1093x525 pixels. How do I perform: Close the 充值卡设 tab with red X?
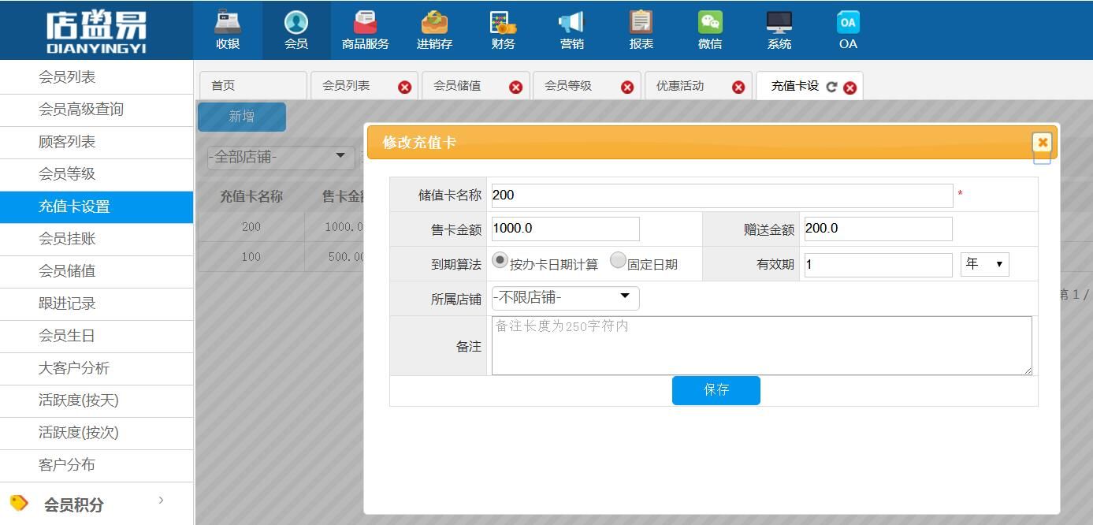point(849,87)
